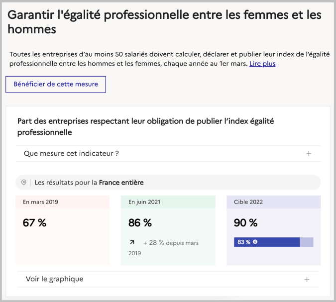The width and height of the screenshot is (336, 302).
Task: Click the upward trend arrow icon
Action: click(x=132, y=242)
